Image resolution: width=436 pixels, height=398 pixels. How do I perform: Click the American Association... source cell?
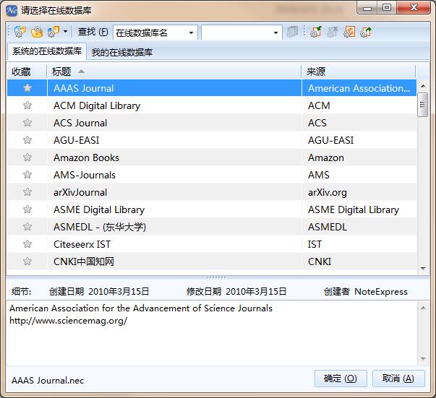tap(359, 88)
